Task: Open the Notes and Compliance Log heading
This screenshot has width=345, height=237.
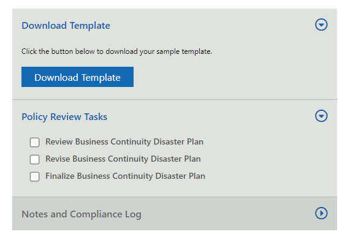Action: [x=82, y=214]
